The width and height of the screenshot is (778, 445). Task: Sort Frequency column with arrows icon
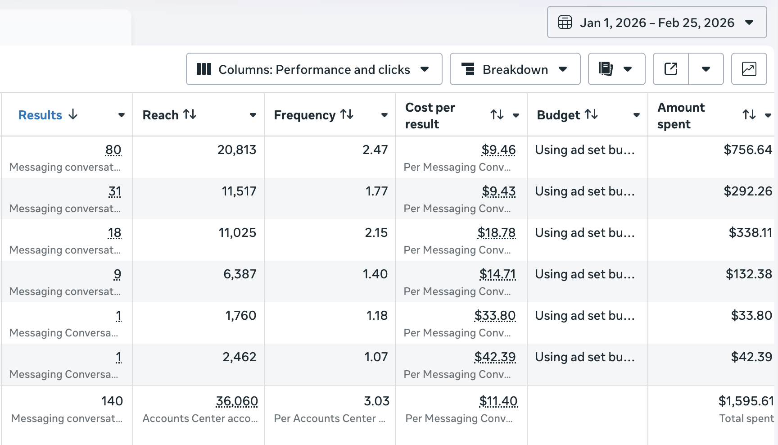click(347, 115)
